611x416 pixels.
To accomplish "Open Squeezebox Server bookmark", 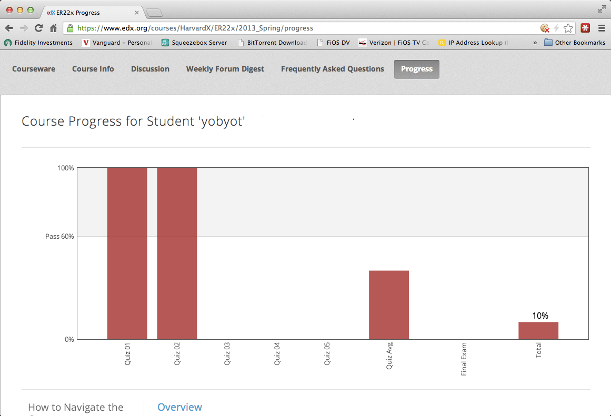I will (x=194, y=43).
